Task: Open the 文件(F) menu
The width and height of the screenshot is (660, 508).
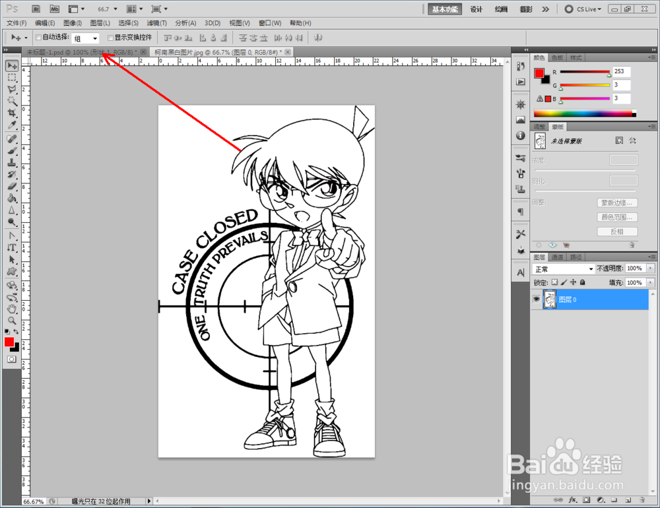Action: (x=16, y=23)
